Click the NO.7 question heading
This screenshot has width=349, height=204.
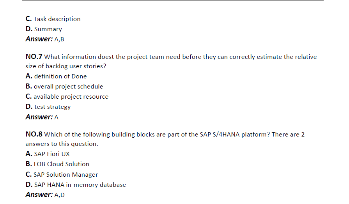(x=34, y=57)
